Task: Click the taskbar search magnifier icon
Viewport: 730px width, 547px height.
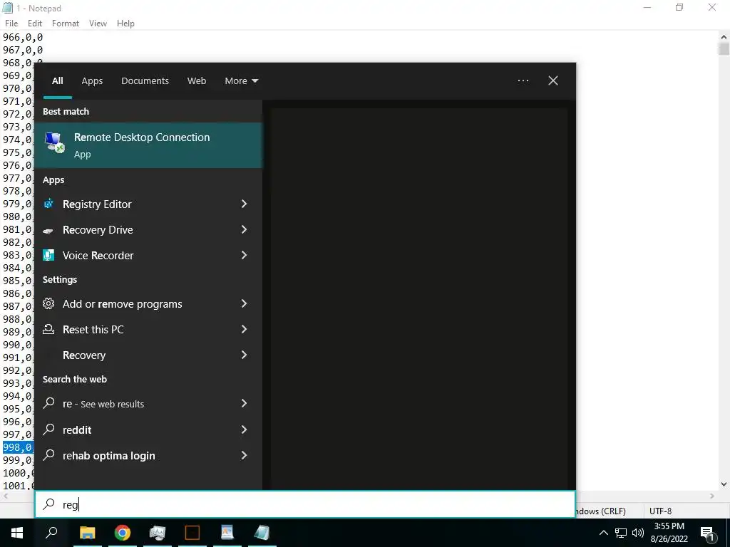Action: click(51, 533)
